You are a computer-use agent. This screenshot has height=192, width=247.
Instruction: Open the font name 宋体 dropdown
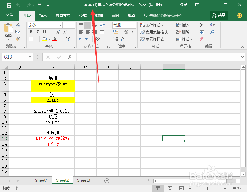coord(60,25)
